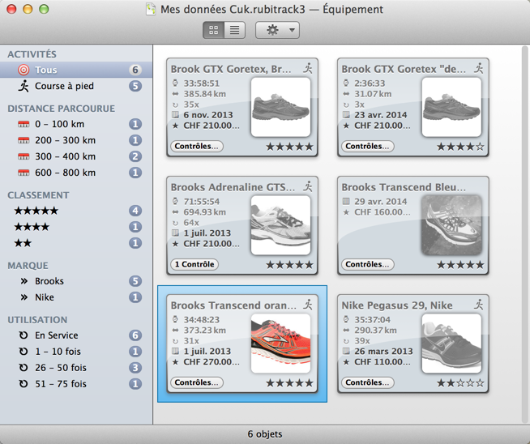Screen dimensions: 530x444
Task: Filter by Brooks brand
Action: pos(76,281)
